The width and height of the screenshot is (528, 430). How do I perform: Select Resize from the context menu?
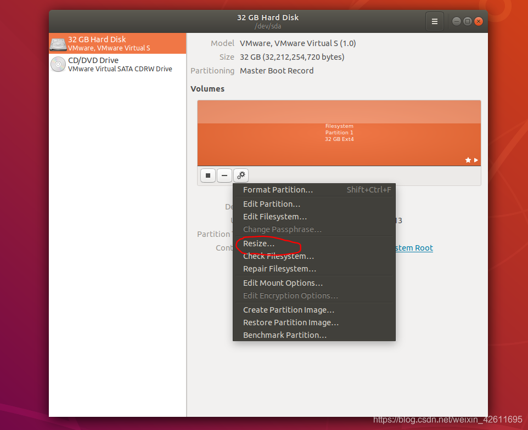(x=314, y=244)
